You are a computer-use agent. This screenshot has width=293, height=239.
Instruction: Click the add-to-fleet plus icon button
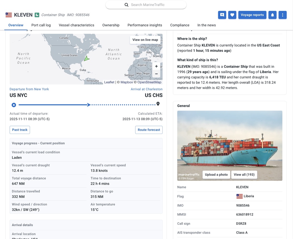pyautogui.click(x=222, y=15)
